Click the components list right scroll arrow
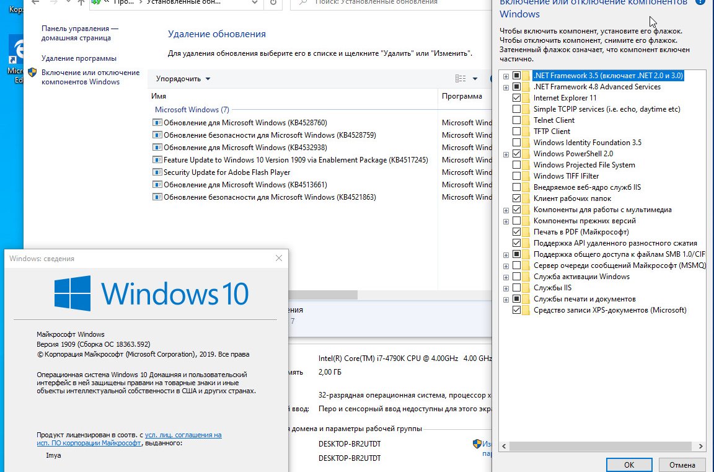 [701, 447]
